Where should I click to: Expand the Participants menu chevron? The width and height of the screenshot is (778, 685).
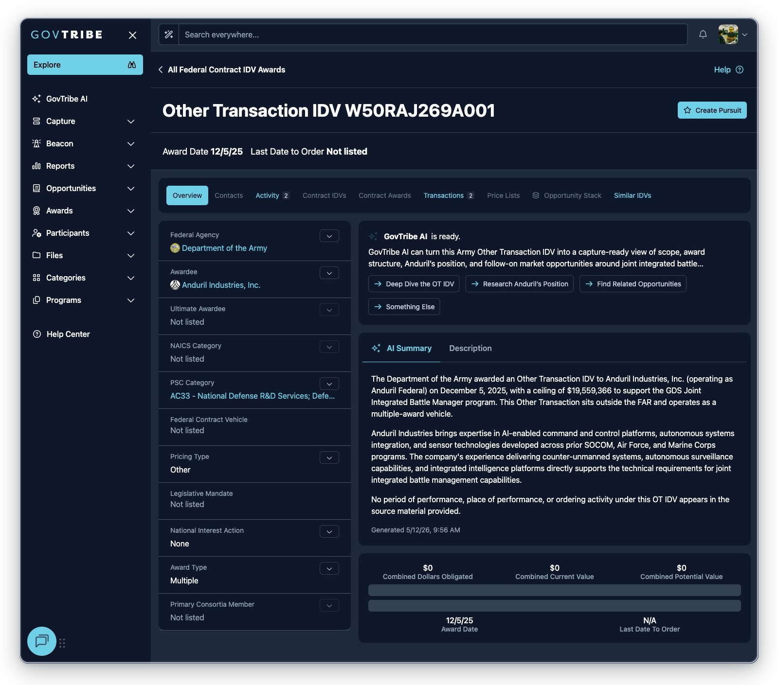coord(131,233)
